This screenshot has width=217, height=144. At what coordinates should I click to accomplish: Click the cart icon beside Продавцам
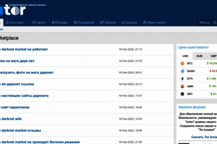click(75, 22)
